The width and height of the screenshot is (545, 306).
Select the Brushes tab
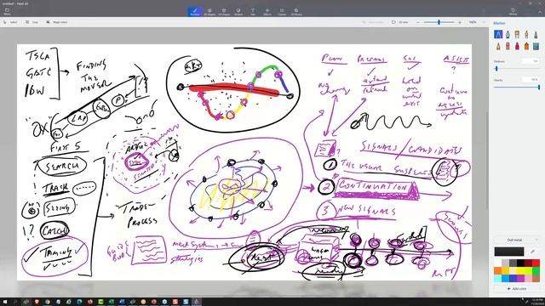[195, 11]
